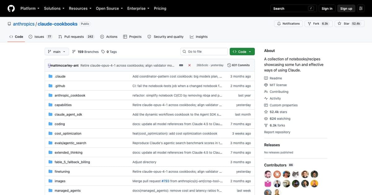Click the folder icon beside .github
This screenshot has width=372, height=195.
coord(51,86)
